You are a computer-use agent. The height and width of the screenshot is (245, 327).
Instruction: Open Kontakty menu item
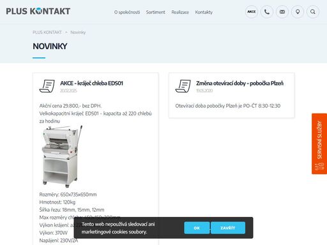pyautogui.click(x=204, y=12)
